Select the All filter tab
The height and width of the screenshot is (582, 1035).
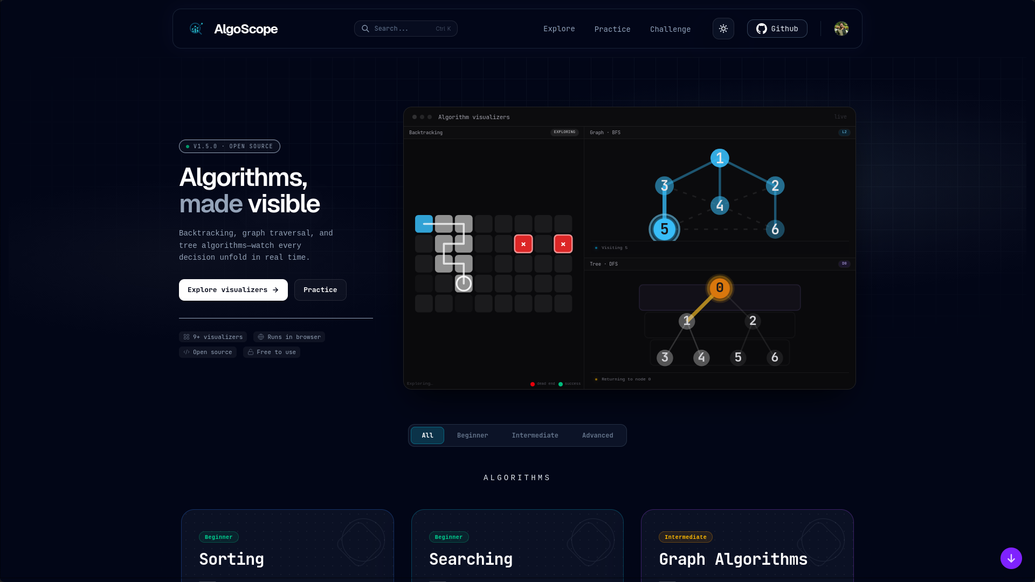click(427, 435)
